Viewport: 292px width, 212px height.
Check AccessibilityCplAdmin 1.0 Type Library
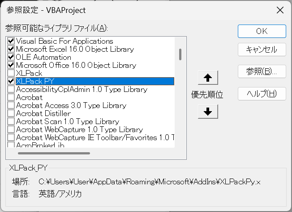click(11, 89)
